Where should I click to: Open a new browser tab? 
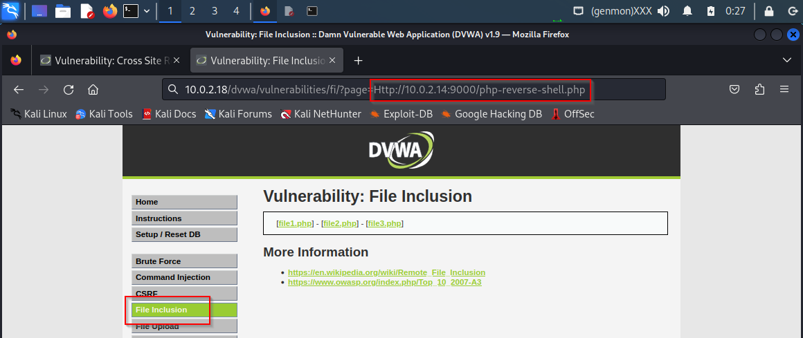coord(359,60)
